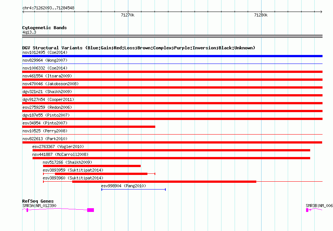This screenshot has width=333, height=231.
Task: Select the dgv321n21 (Shaikh2009) loss bar
Action: tap(172, 95)
